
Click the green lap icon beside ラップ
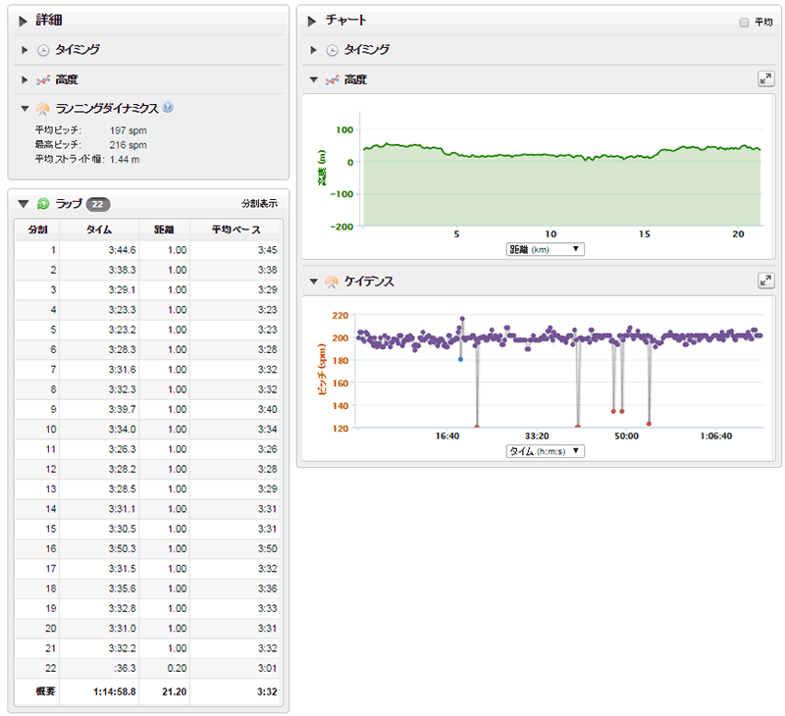[x=43, y=203]
